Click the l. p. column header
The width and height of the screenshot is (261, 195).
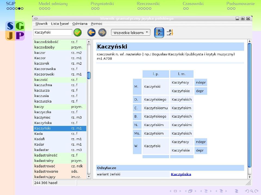pyautogui.click(x=156, y=74)
